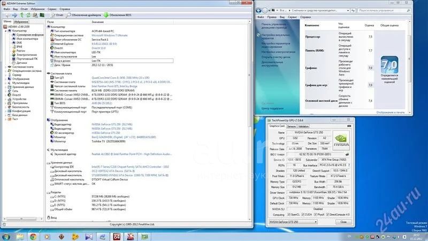Open the Вид menu in AIDA64
The image size is (428, 241).
click(16, 9)
